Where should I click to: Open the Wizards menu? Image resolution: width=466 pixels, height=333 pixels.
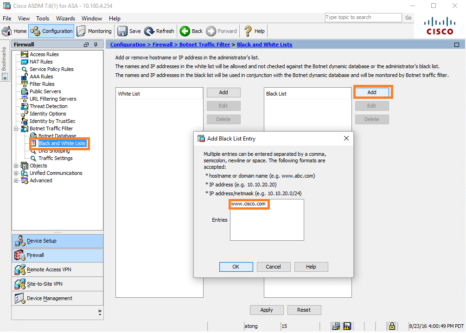65,19
